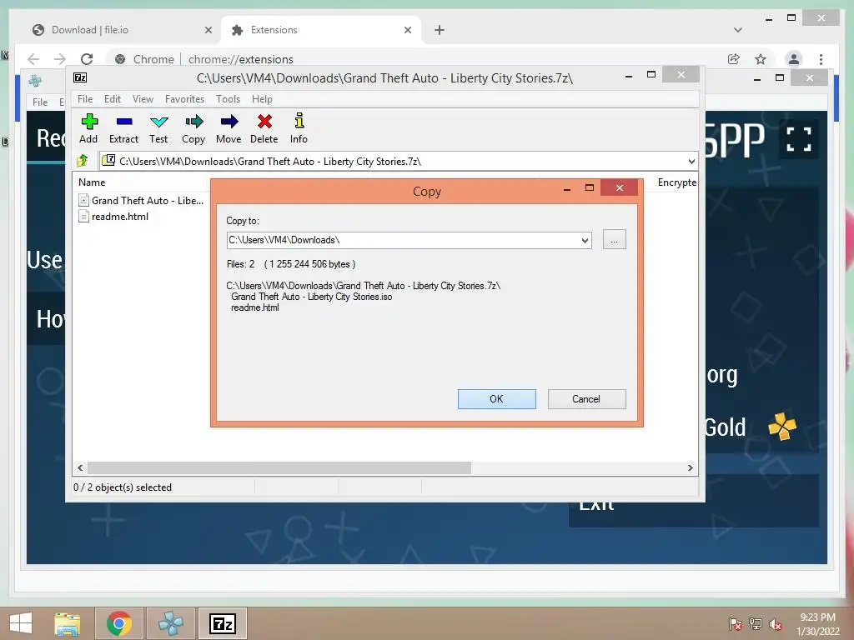Expand the 7-Zip address bar dropdown

(x=691, y=161)
